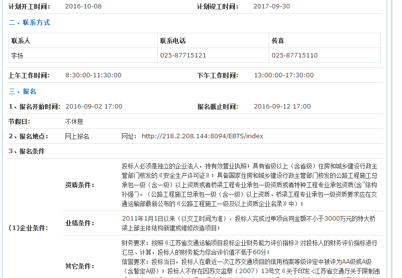The width and height of the screenshot is (402, 278).
Task: Click the 联系人 column header
Action: 21,41
